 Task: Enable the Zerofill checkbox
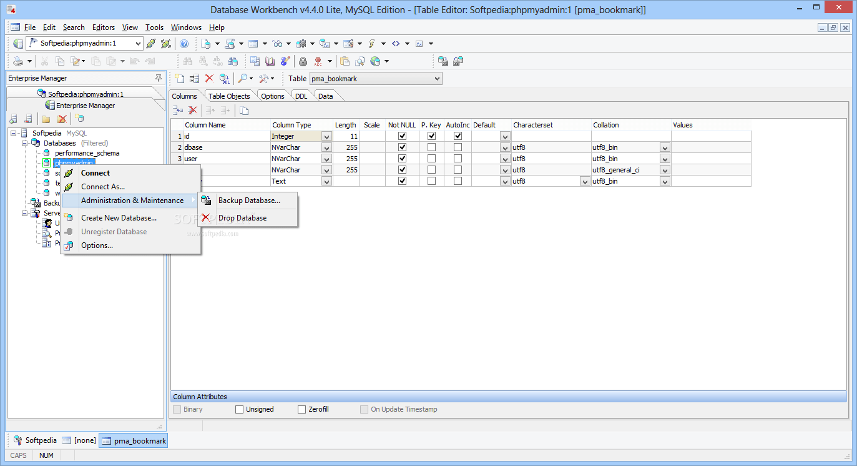tap(302, 410)
